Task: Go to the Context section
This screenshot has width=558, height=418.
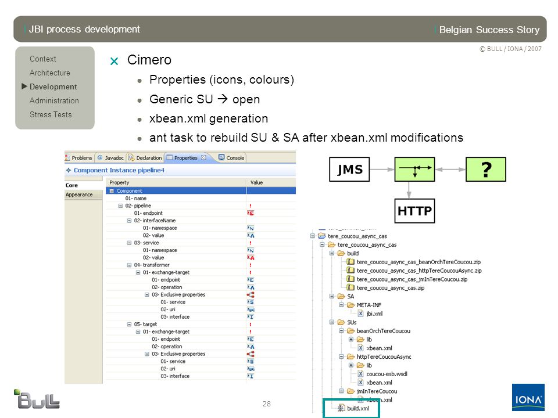Action: [42, 59]
